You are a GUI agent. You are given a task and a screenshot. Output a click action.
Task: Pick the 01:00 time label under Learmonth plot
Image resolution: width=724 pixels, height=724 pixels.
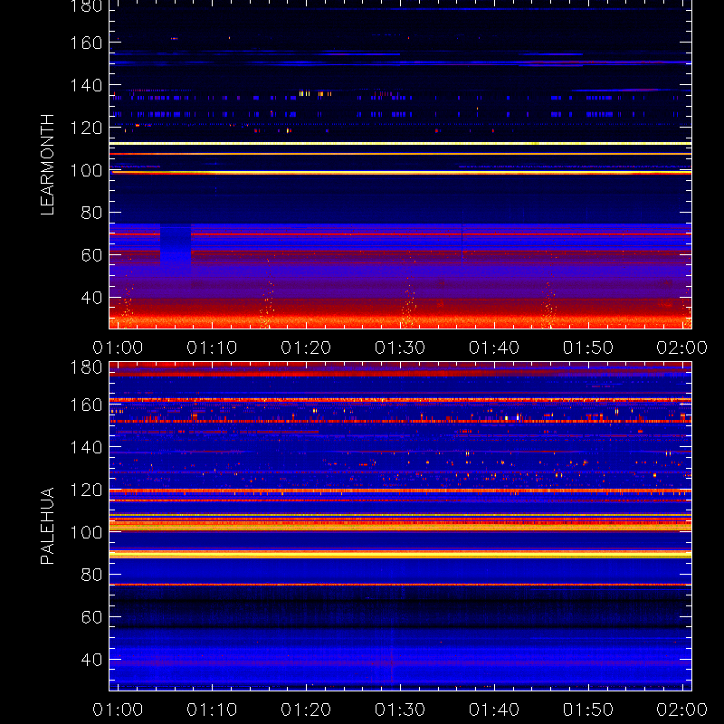tap(118, 348)
